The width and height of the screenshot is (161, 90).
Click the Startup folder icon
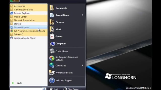point(12,24)
